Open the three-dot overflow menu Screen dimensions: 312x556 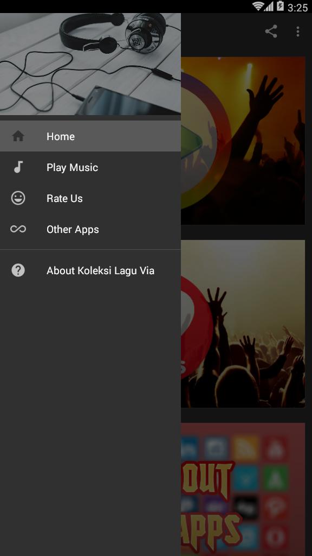(x=298, y=31)
